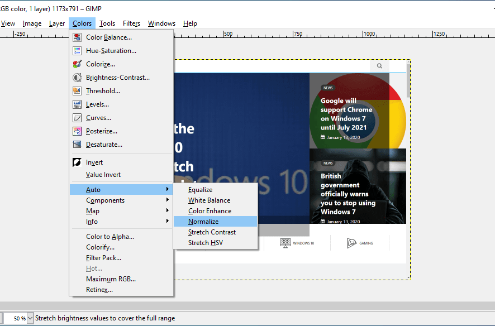Choose Threshold from Colors menu
This screenshot has height=326, width=495.
(x=121, y=91)
